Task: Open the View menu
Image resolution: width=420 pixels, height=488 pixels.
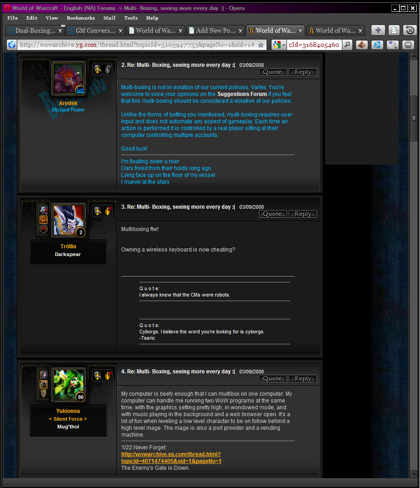Action: coord(52,18)
